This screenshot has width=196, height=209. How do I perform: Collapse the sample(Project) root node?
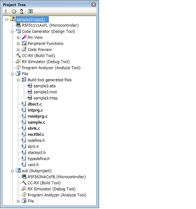coord(7,19)
